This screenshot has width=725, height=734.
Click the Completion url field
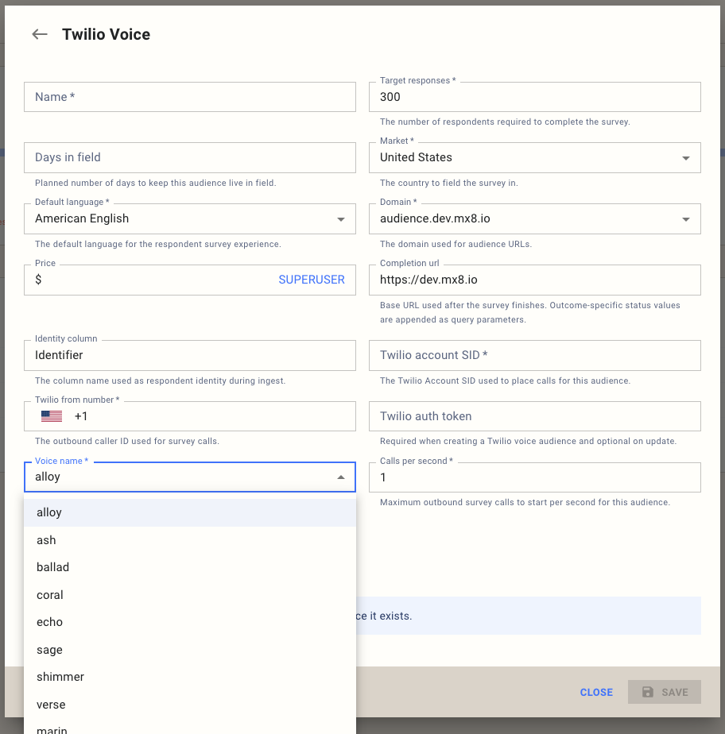tap(534, 280)
